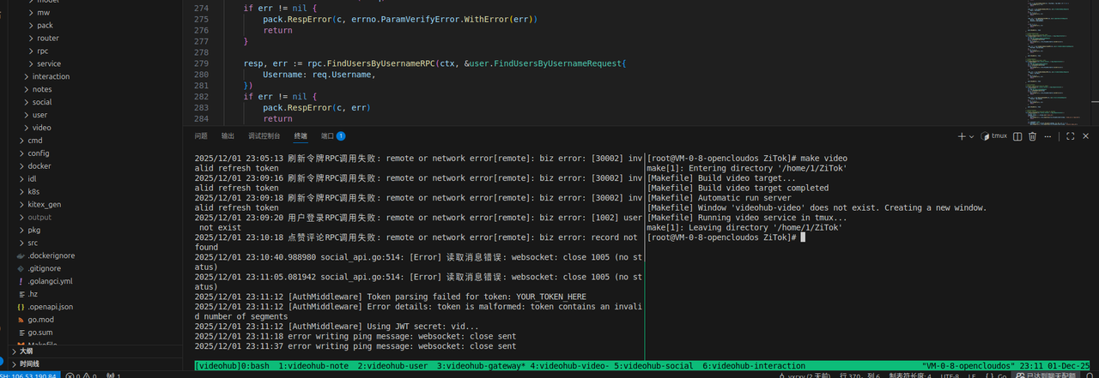Select the tmux terminal instance label
Viewport: 1099px width, 378px height.
pyautogui.click(x=993, y=136)
